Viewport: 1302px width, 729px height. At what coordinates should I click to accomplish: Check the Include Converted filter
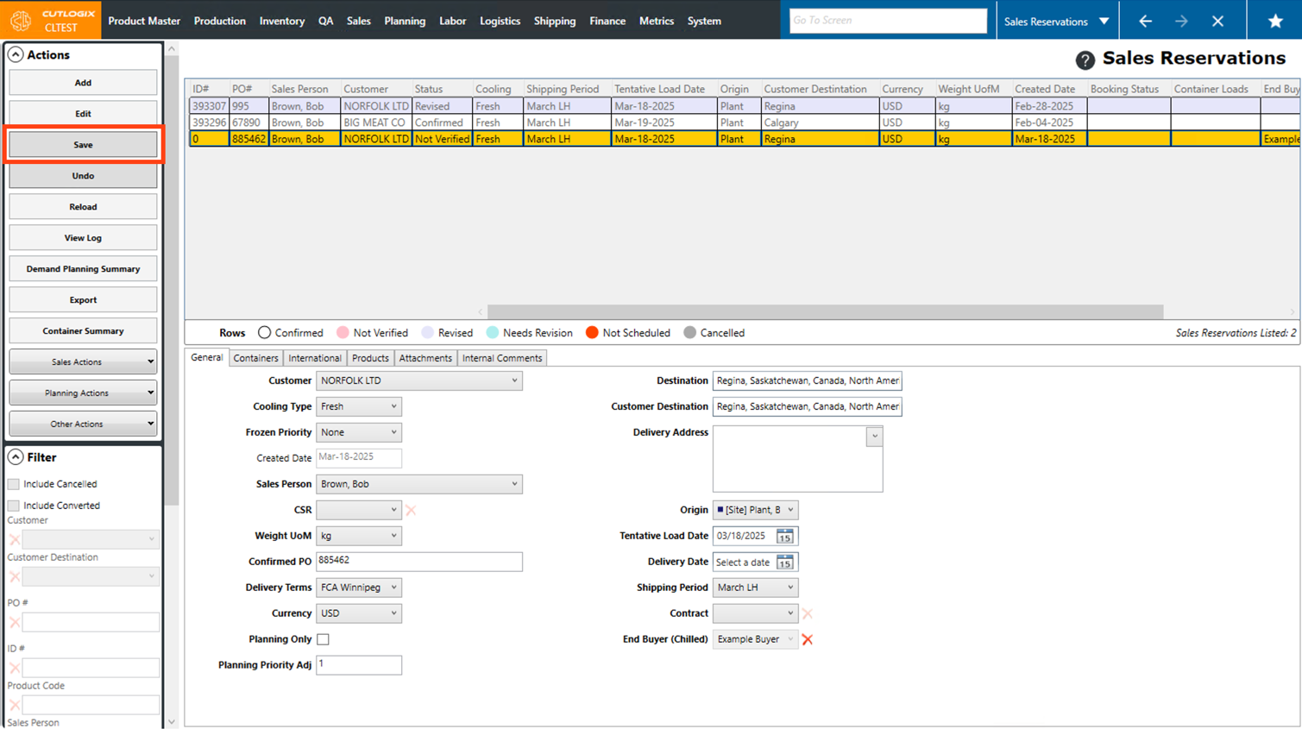point(14,506)
